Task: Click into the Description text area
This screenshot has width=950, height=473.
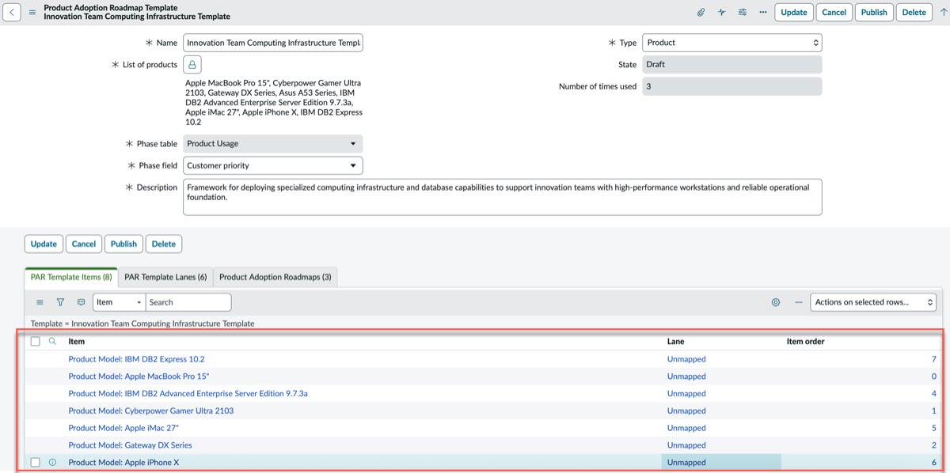Action: [x=503, y=197]
